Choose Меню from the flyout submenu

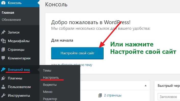(48, 92)
